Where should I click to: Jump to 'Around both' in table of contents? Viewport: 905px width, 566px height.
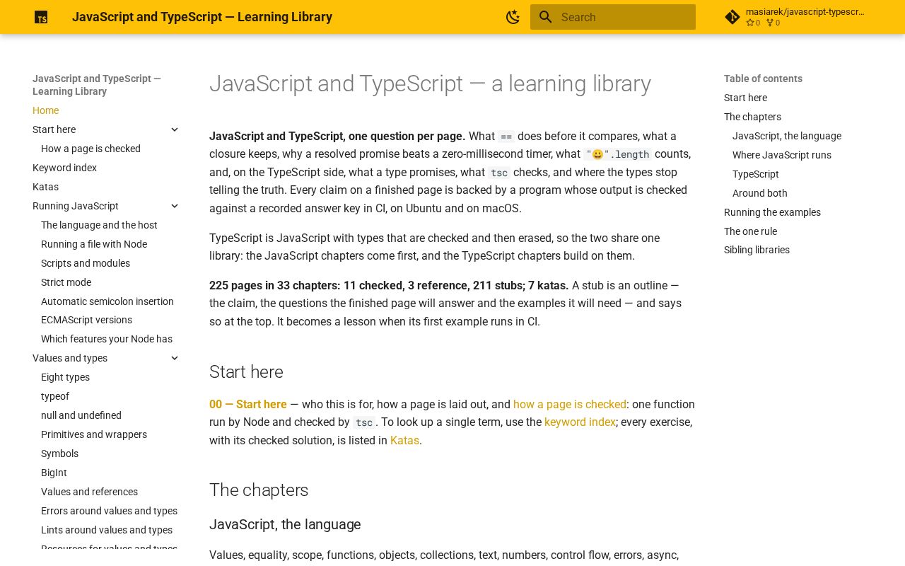click(x=760, y=193)
